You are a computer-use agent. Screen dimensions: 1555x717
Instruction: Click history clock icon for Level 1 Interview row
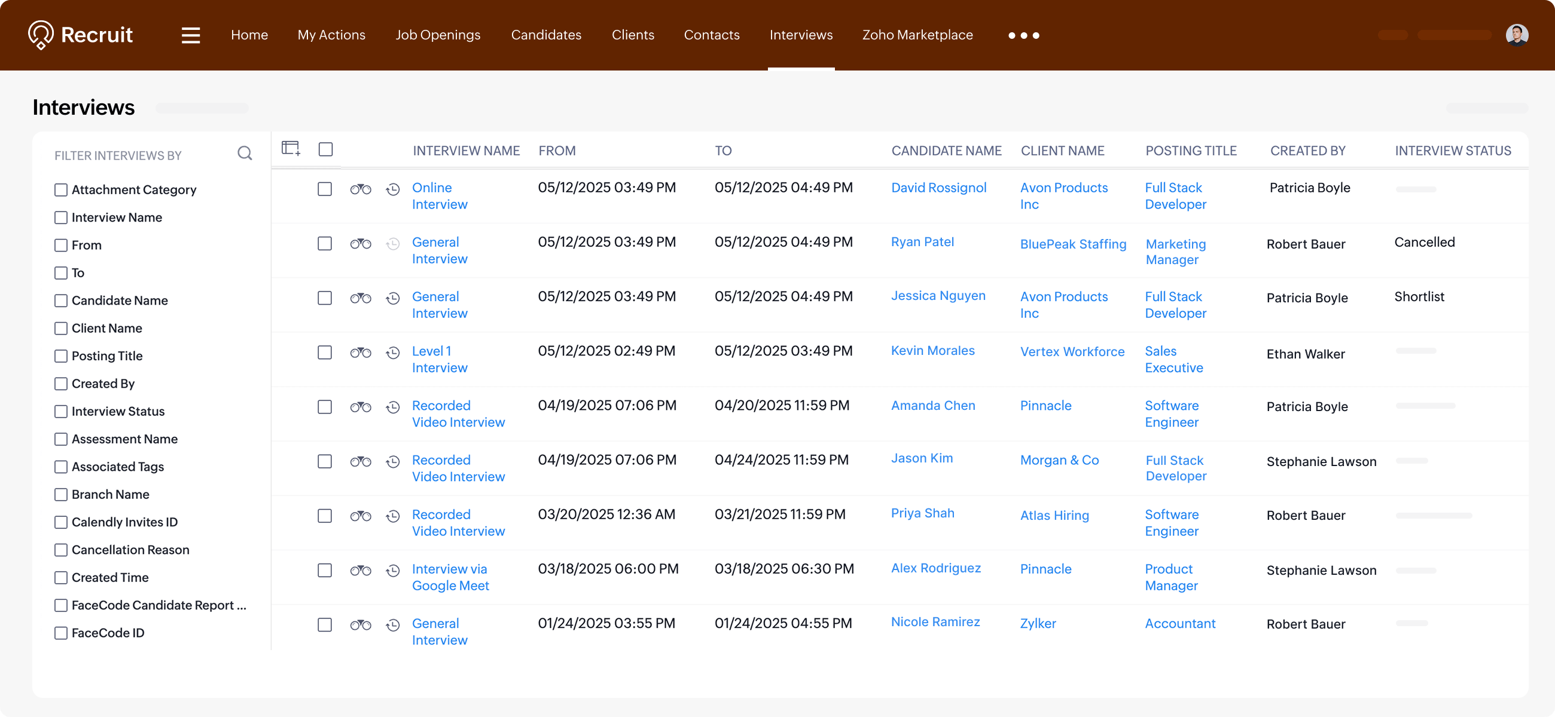pyautogui.click(x=393, y=353)
